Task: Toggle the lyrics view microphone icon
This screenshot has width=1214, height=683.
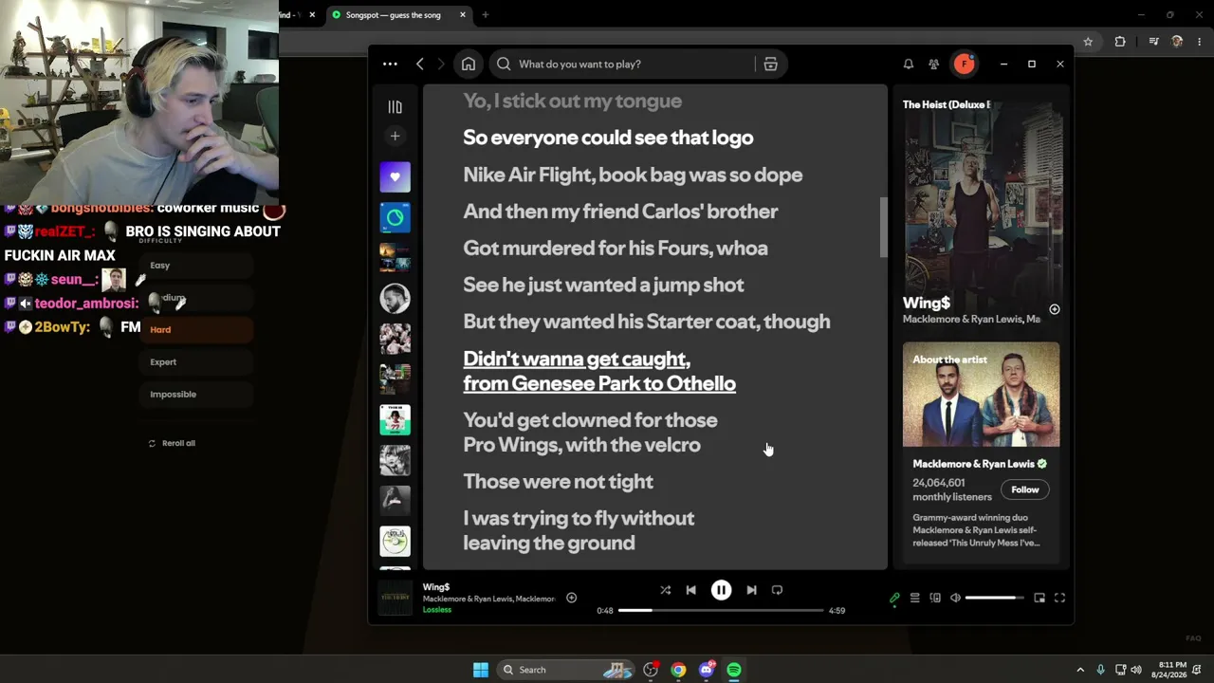Action: coord(894,598)
